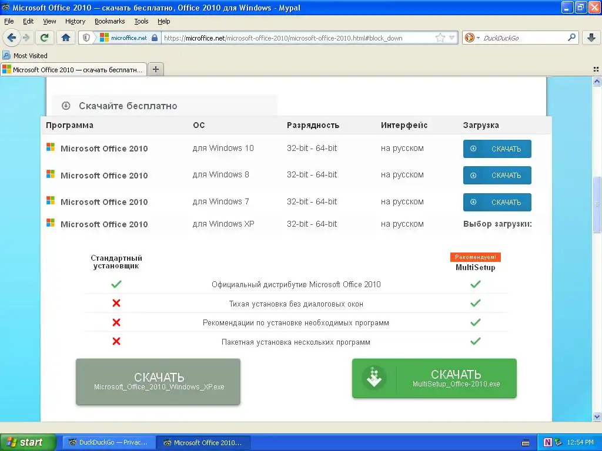Click the tray icon next to clock
The height and width of the screenshot is (451, 602).
tap(558, 443)
